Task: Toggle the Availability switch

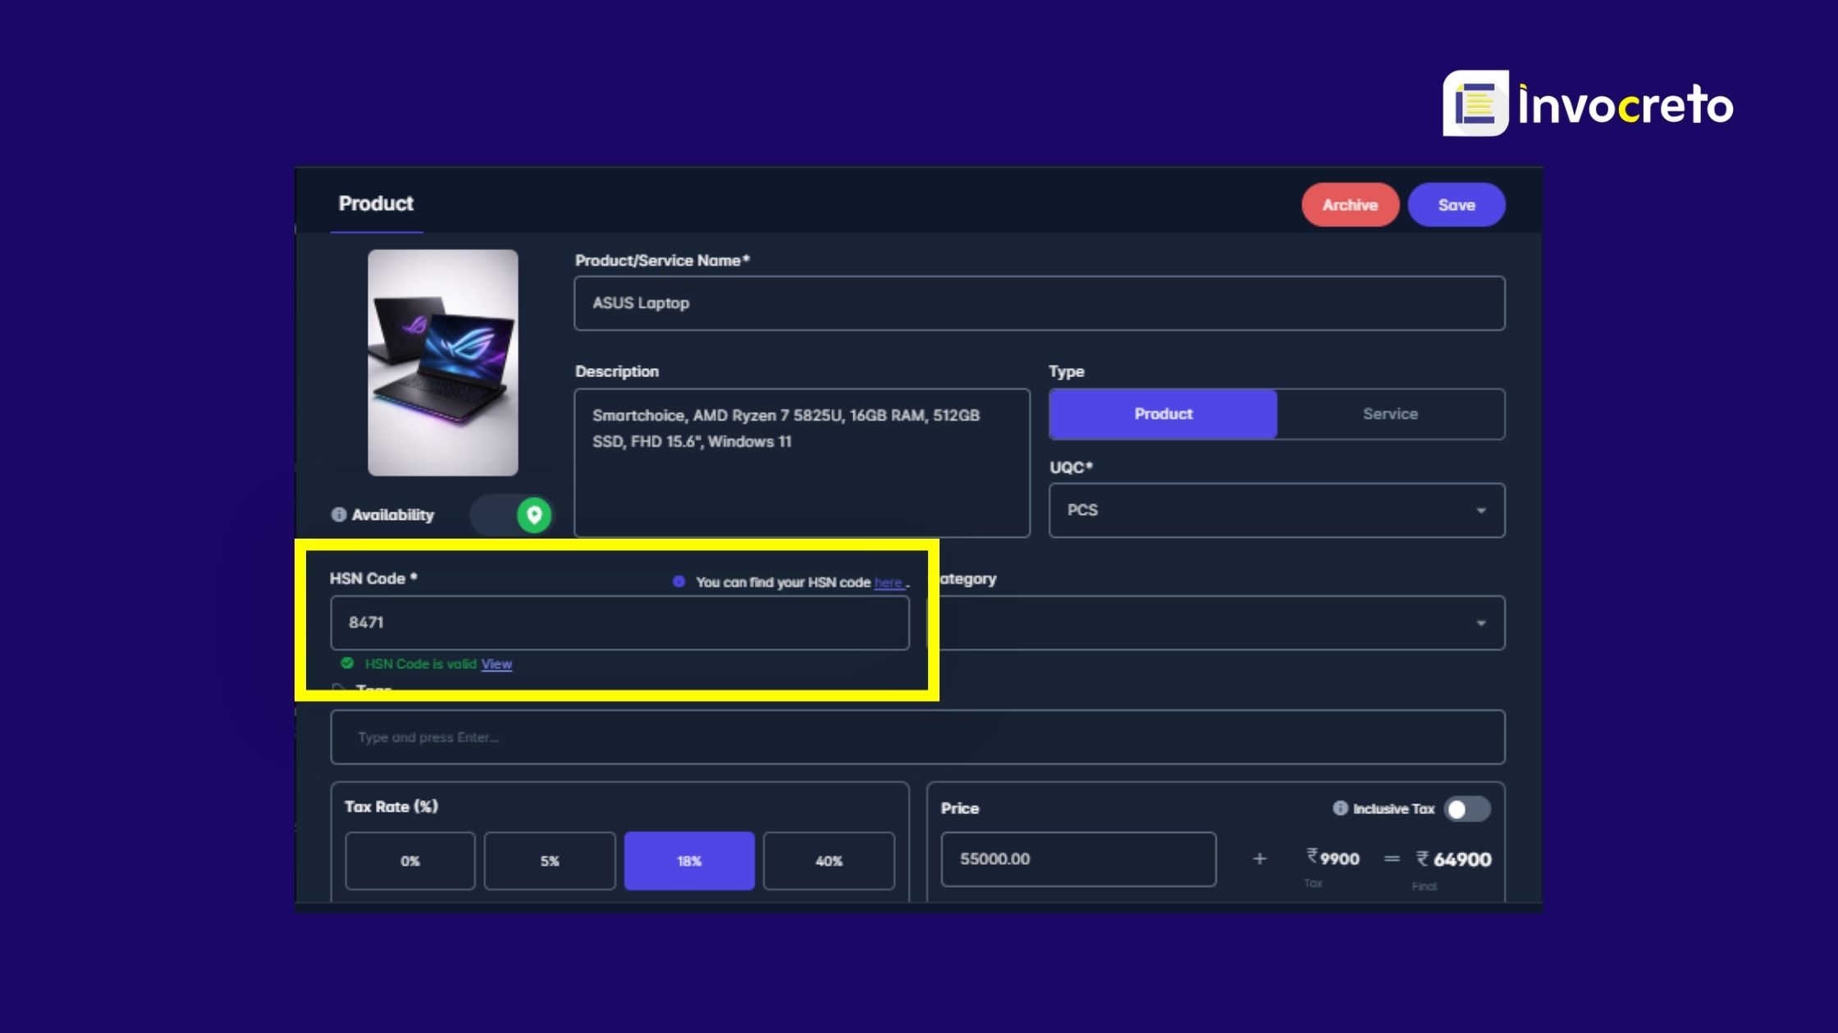Action: point(512,515)
